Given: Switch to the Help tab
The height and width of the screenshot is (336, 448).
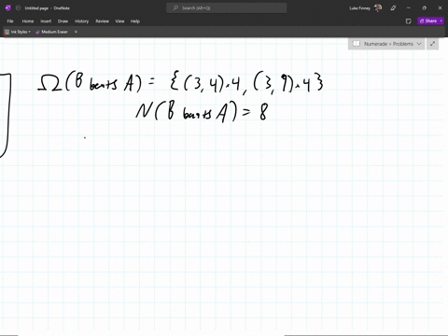Looking at the screenshot, I should [x=135, y=21].
